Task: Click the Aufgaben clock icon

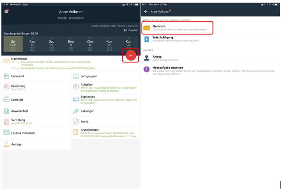Action: pyautogui.click(x=76, y=87)
